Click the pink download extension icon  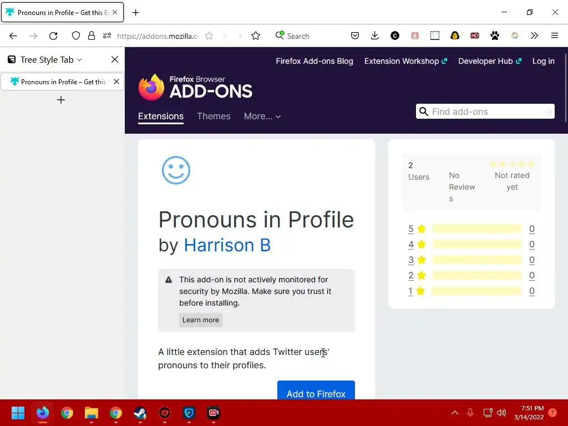415,36
